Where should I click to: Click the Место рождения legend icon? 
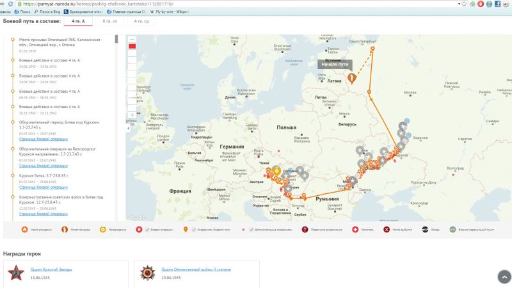coord(24,230)
